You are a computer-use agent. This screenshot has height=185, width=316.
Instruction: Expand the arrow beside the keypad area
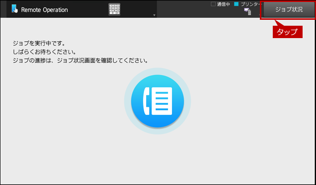pyautogui.click(x=154, y=15)
